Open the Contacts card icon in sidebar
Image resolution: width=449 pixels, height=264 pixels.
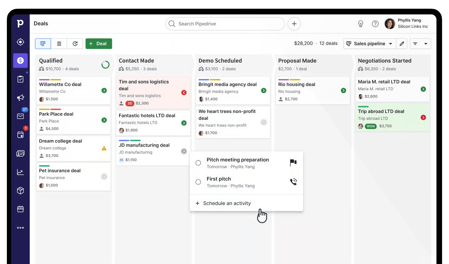(20, 153)
